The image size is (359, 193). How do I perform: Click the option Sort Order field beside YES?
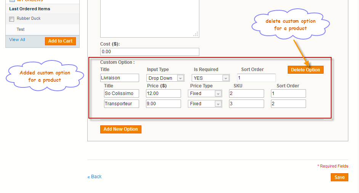coord(256,78)
